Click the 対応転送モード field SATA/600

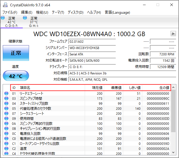click(x=92, y=60)
